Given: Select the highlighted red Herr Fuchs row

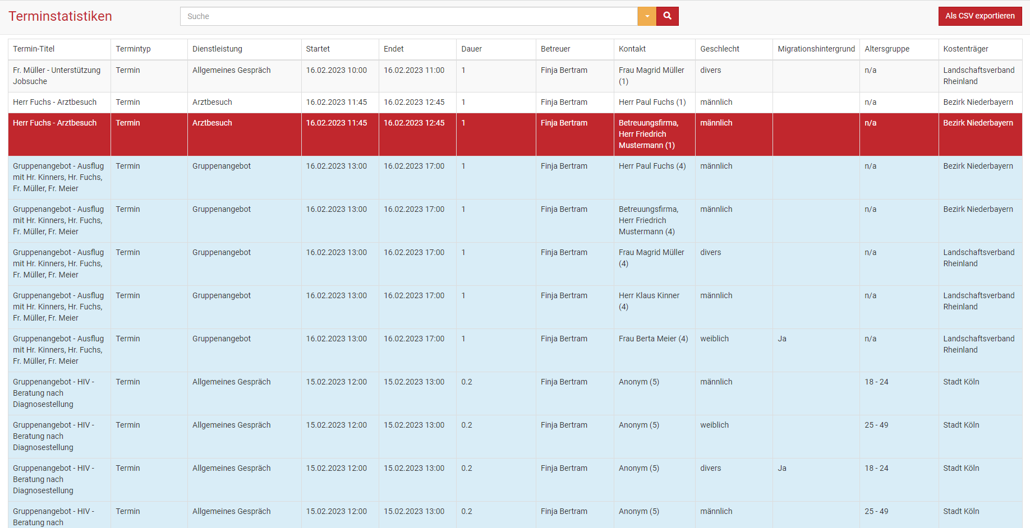Looking at the screenshot, I should point(55,123).
